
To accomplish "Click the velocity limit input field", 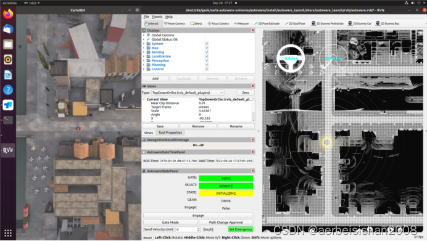I will pyautogui.click(x=186, y=229).
